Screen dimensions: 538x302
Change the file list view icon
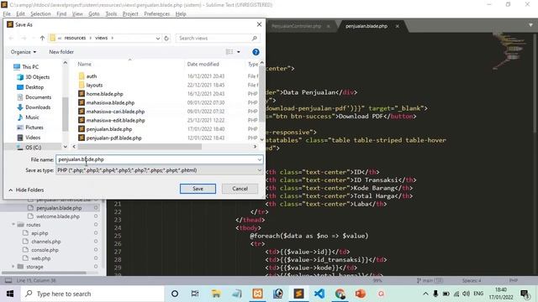229,52
